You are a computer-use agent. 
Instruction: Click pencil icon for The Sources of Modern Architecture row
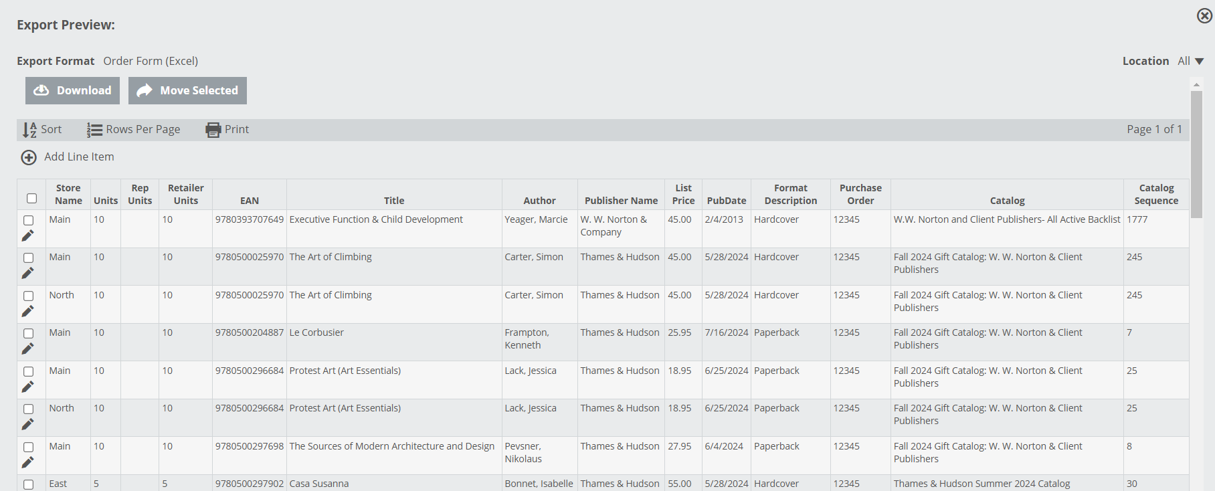coord(27,462)
